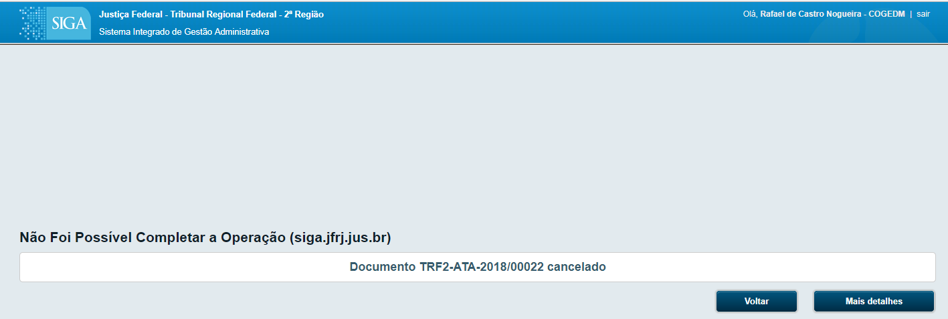The width and height of the screenshot is (948, 319).
Task: Click the dotted pattern beside the SIGA logo
Action: (x=33, y=23)
